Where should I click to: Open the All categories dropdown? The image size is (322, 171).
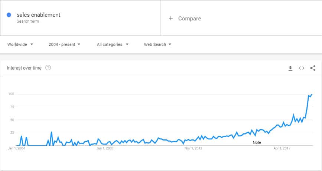coord(113,45)
